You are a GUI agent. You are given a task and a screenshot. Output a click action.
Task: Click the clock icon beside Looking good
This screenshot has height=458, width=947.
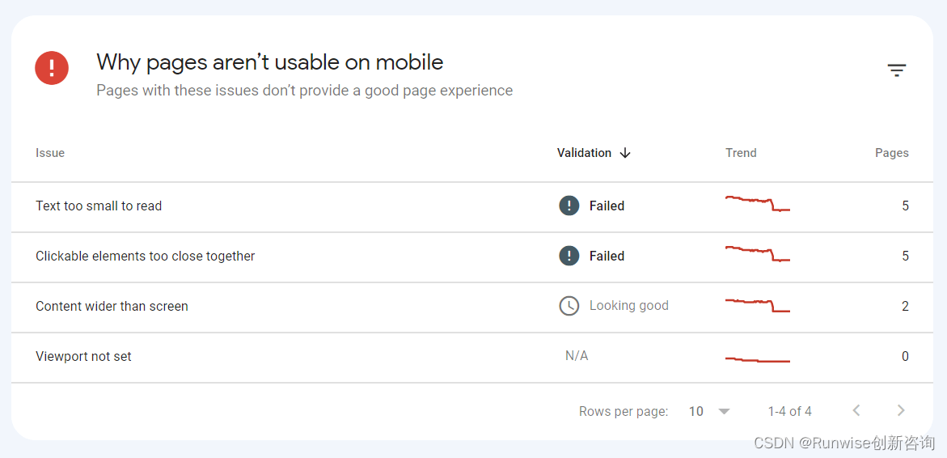point(569,306)
